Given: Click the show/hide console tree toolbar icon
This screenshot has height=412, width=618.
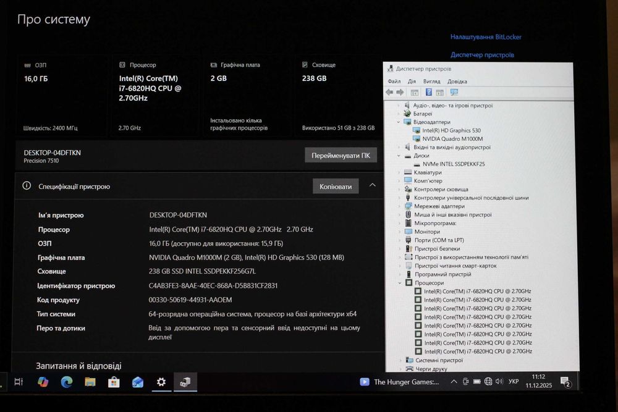Looking at the screenshot, I should point(414,93).
